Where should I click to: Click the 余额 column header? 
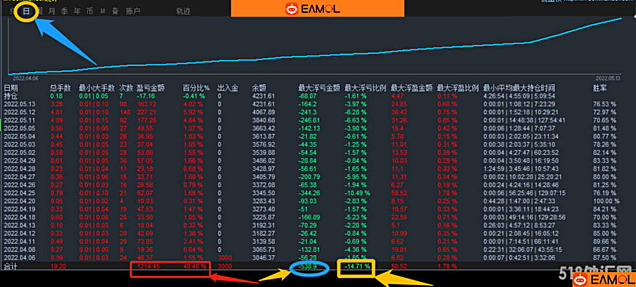tap(259, 88)
